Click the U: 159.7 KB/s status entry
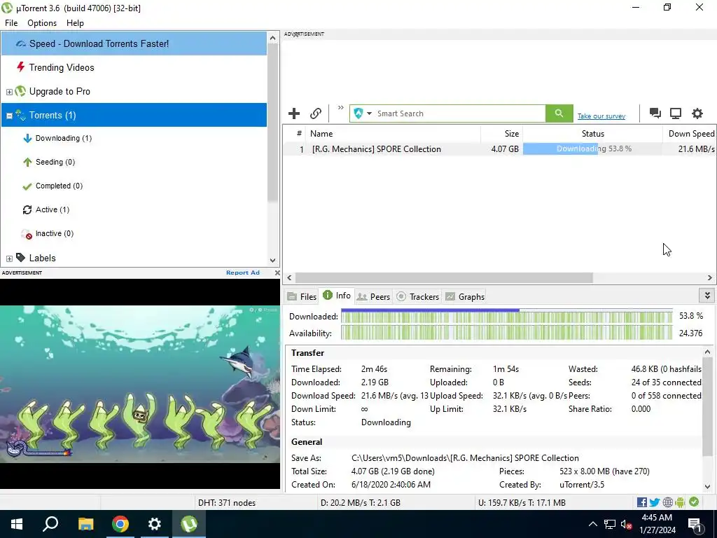Image resolution: width=717 pixels, height=538 pixels. (522, 503)
